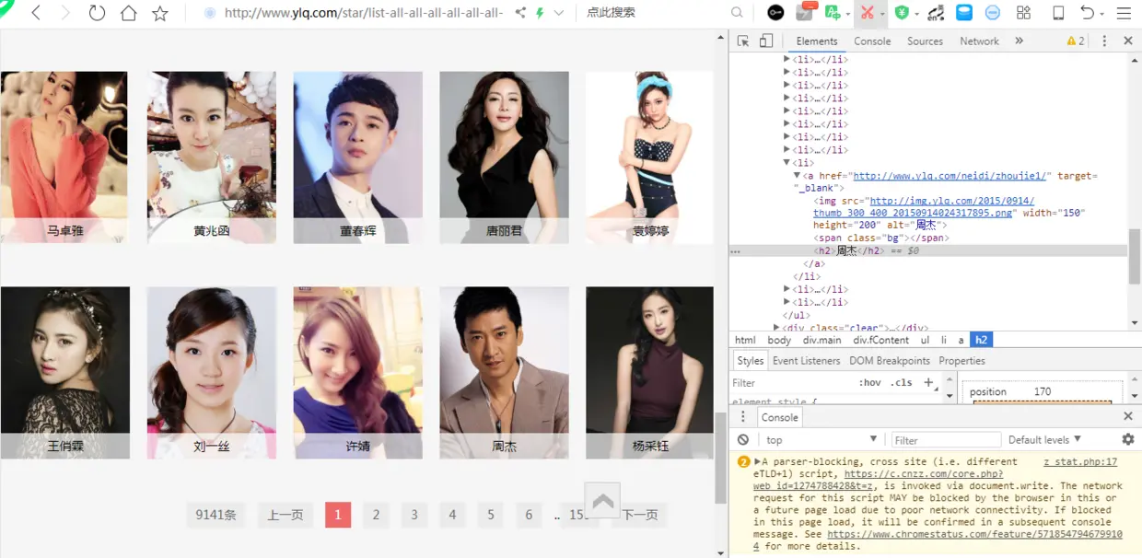Toggle the :hov element state panel
This screenshot has width=1142, height=558.
pyautogui.click(x=869, y=382)
